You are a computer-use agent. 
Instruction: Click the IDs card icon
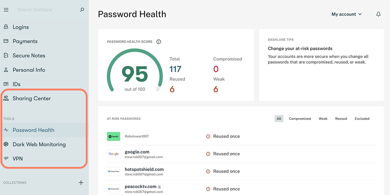coord(6,84)
